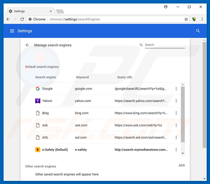The width and height of the screenshot is (210, 184).
Task: Click the page scrollbar thumb
Action: click(x=204, y=95)
